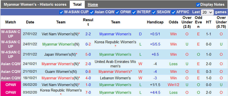This screenshot has height=96, width=228.
Task: Select the date 21/10/21
Action: 30,72
